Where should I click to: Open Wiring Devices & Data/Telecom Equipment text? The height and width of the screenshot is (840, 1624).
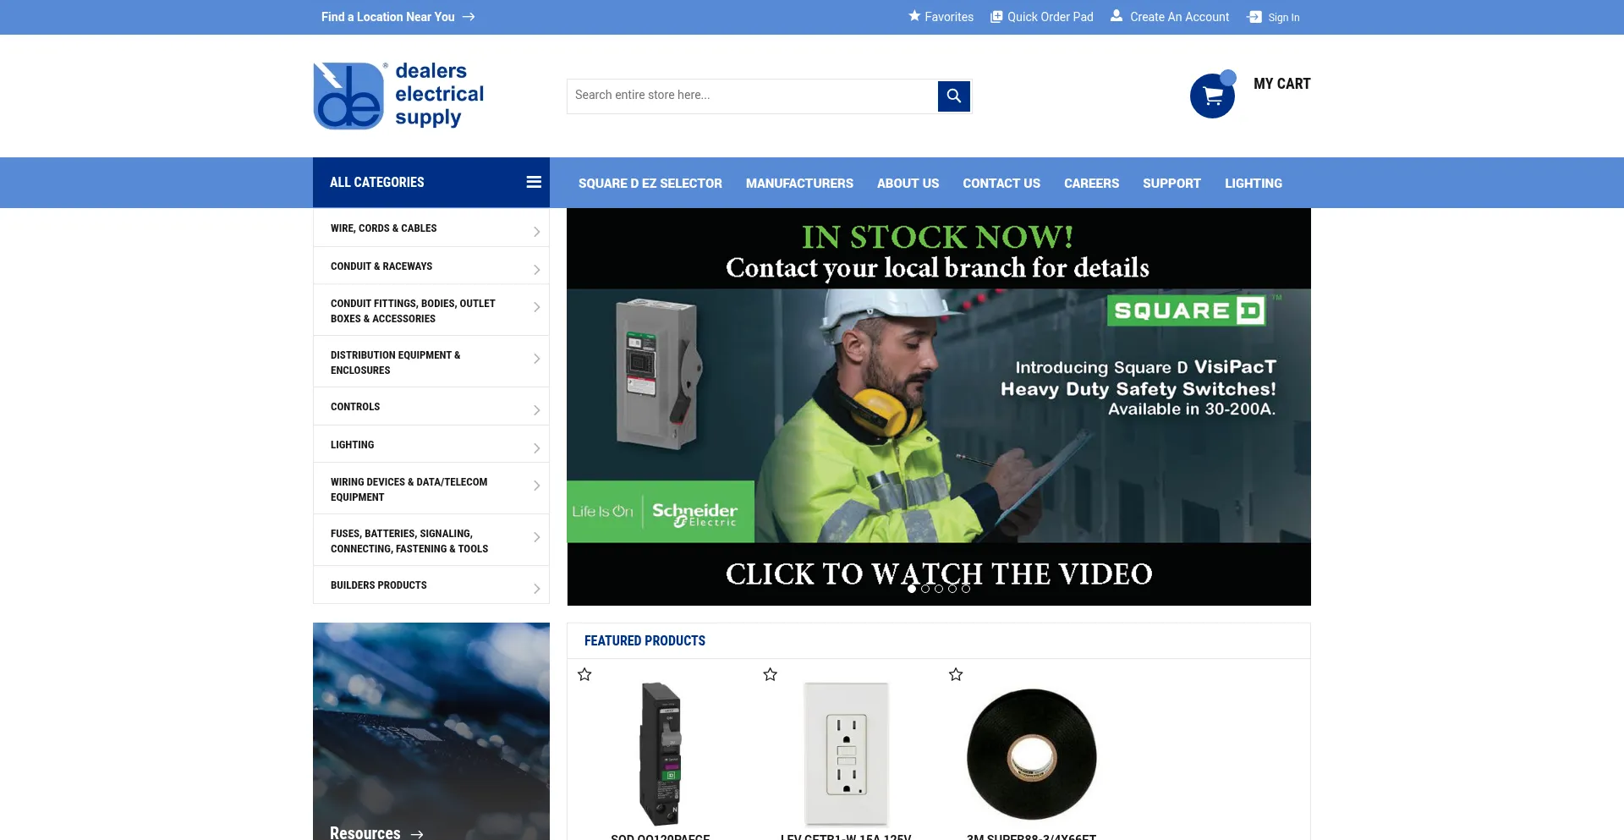point(409,490)
